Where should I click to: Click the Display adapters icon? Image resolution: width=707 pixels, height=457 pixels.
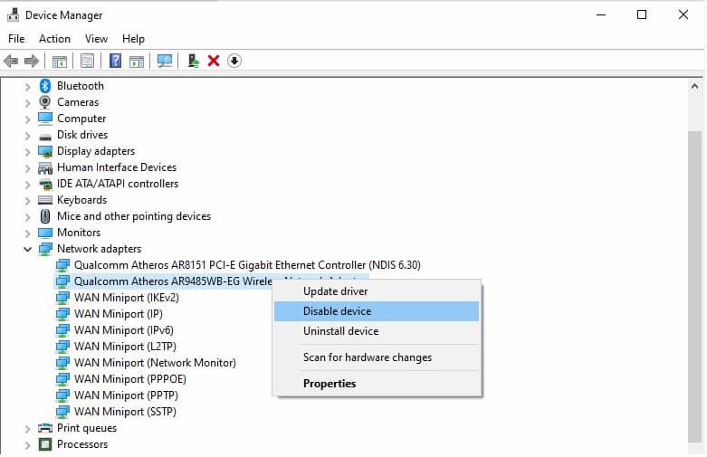point(45,151)
